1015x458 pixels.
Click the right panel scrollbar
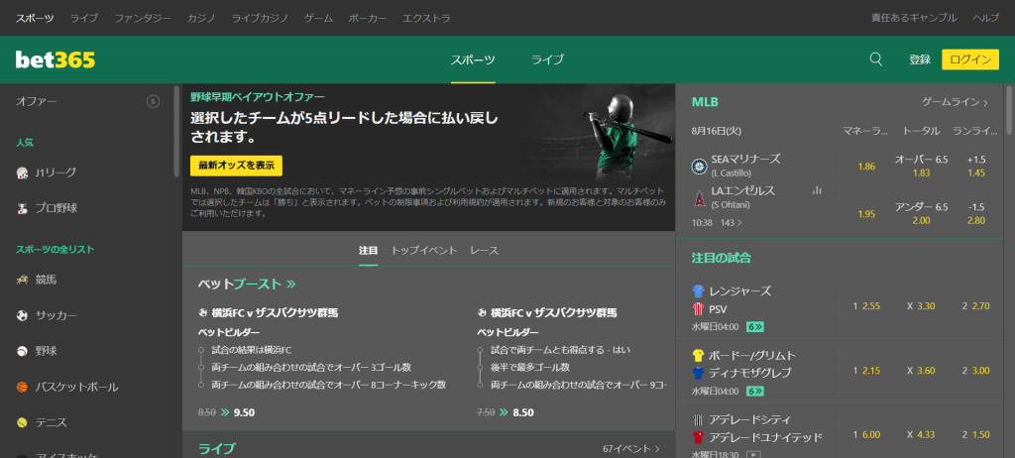click(x=1008, y=109)
